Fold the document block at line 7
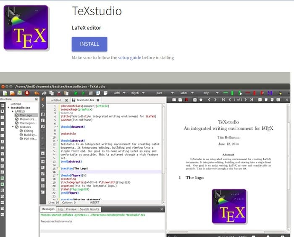 click(x=58, y=126)
